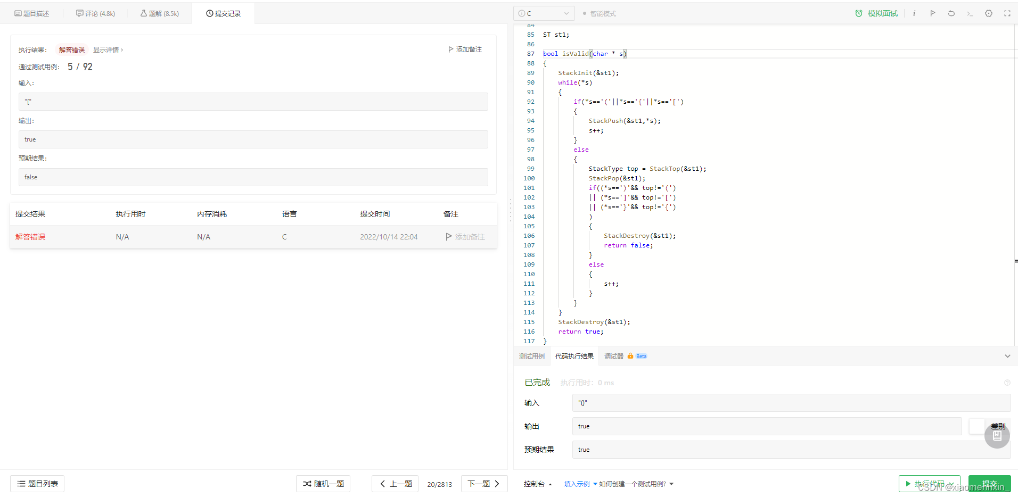Click the flag note icon in editor toolbar
The image size is (1018, 497).
coord(933,13)
